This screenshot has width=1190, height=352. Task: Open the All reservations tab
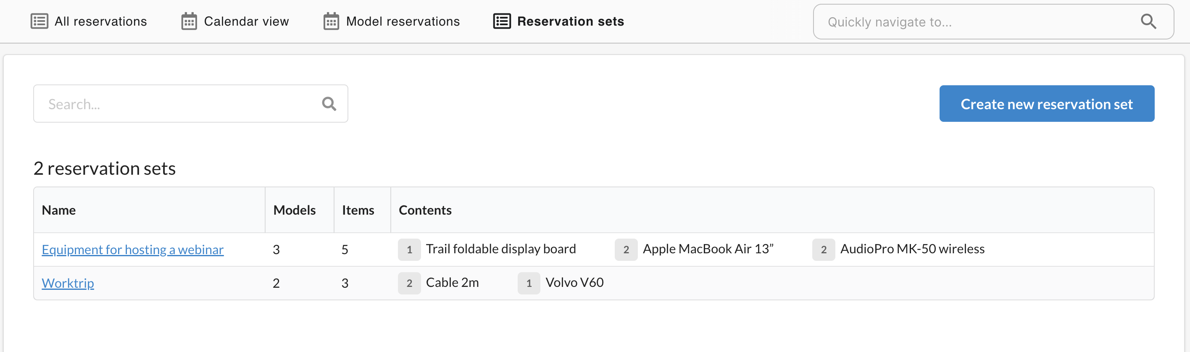[x=100, y=21]
